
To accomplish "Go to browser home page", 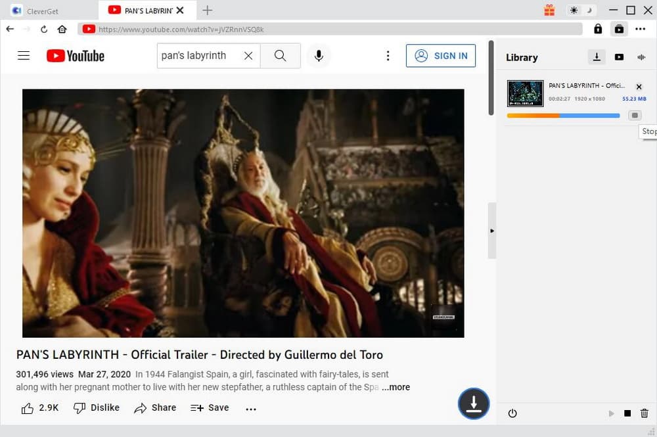I will 62,29.
